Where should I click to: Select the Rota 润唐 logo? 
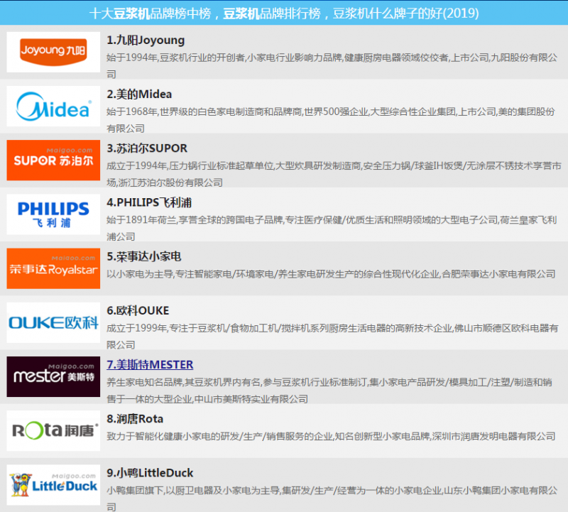click(x=53, y=430)
